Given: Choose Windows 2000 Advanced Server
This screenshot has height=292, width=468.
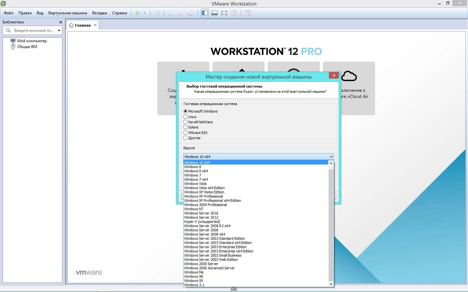Looking at the screenshot, I should click(256, 268).
